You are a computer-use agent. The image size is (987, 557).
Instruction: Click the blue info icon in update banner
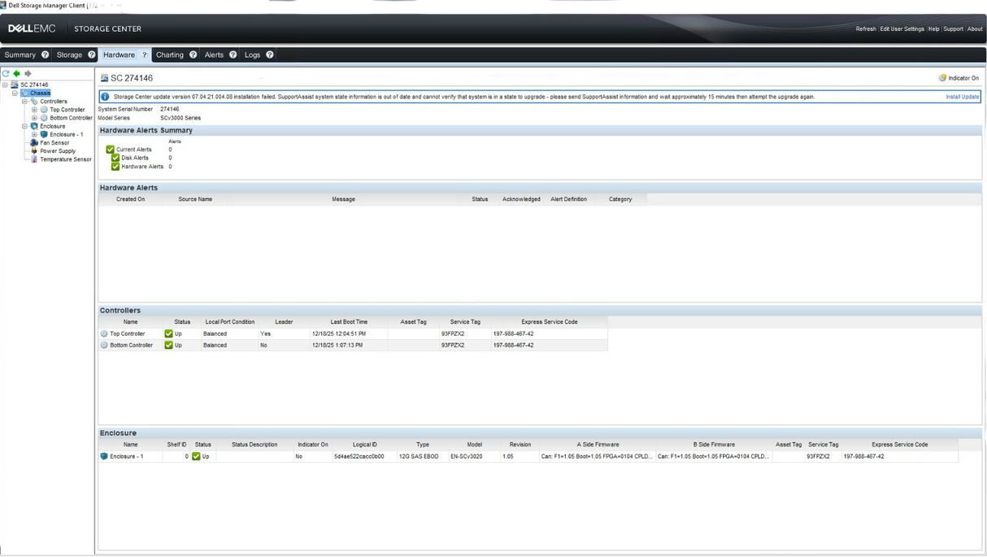coord(105,97)
